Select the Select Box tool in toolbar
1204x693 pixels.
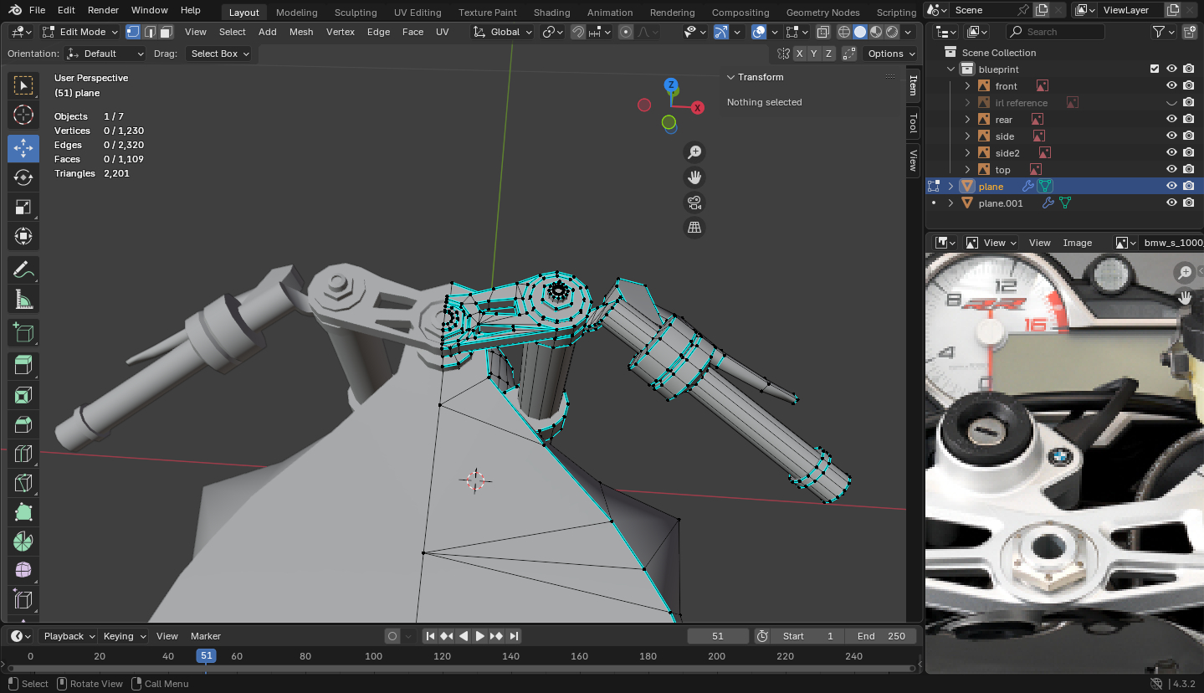tap(23, 85)
